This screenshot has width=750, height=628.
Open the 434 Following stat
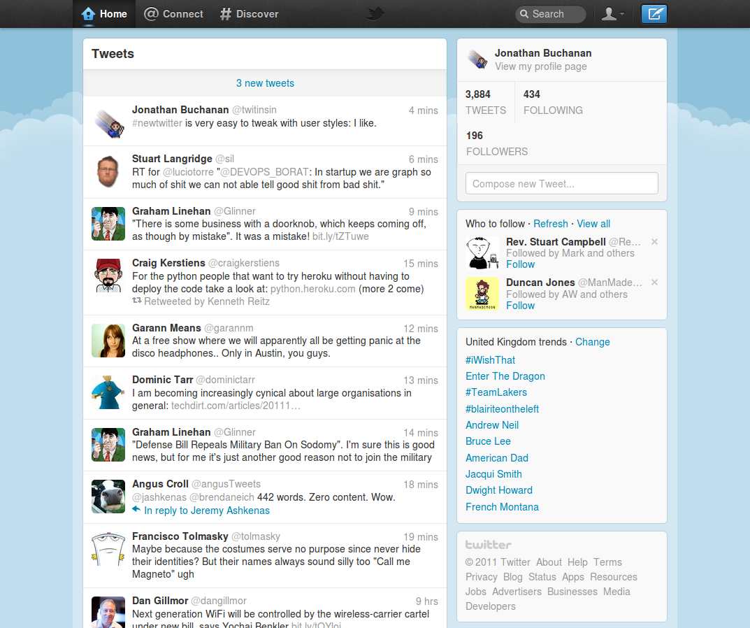(x=553, y=102)
